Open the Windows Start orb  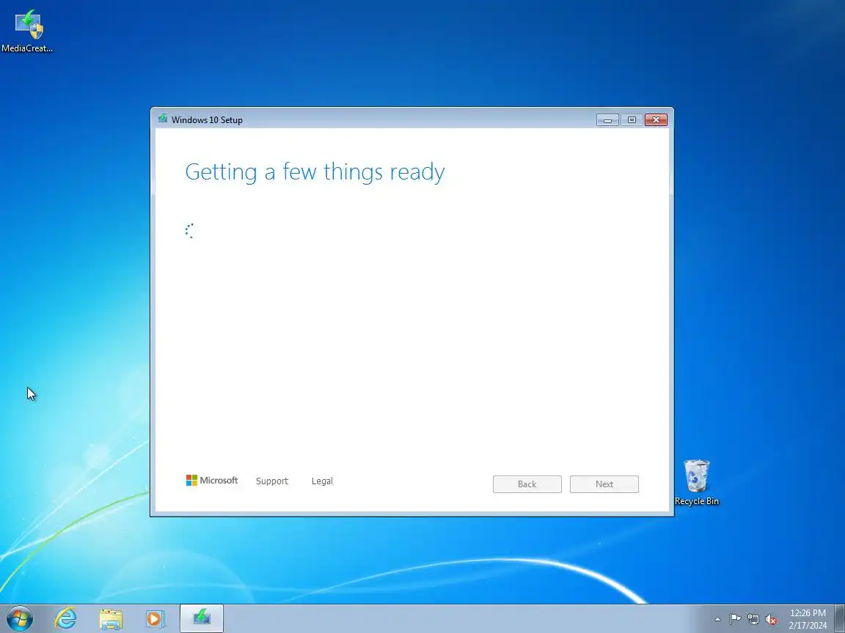tap(20, 618)
